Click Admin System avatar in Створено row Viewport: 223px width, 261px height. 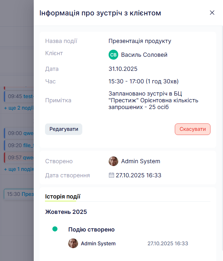tap(113, 161)
